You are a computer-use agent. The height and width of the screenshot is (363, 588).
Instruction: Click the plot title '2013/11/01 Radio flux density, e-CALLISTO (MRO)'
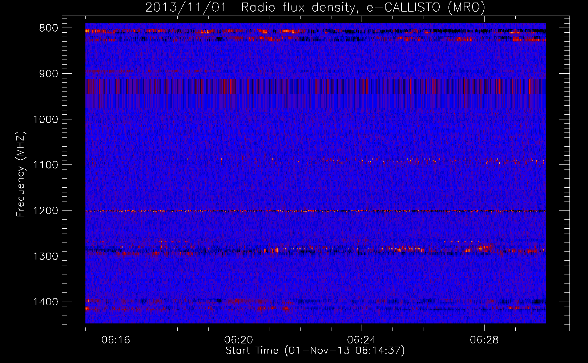(x=315, y=7)
